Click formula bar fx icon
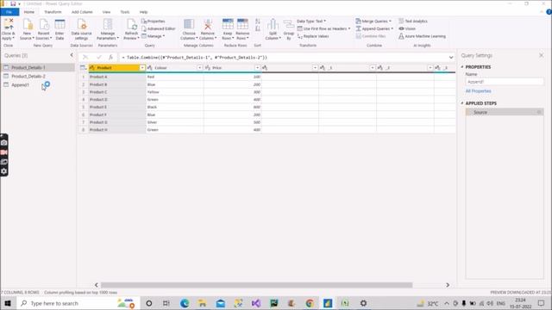 pyautogui.click(x=110, y=57)
